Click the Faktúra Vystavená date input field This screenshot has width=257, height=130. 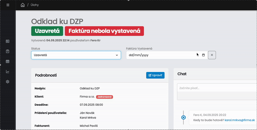click(161, 55)
